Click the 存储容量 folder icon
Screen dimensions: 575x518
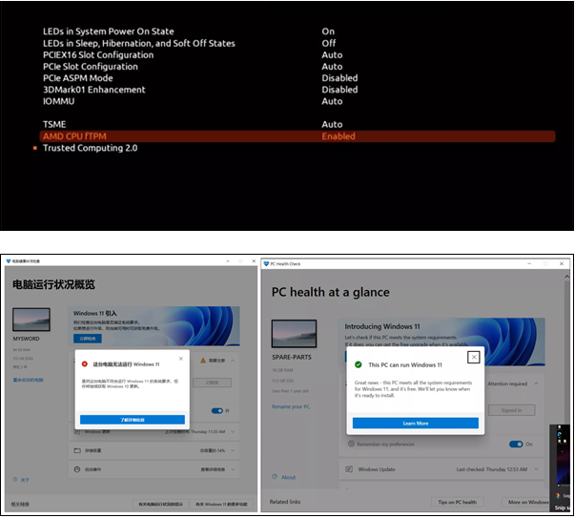tap(77, 450)
